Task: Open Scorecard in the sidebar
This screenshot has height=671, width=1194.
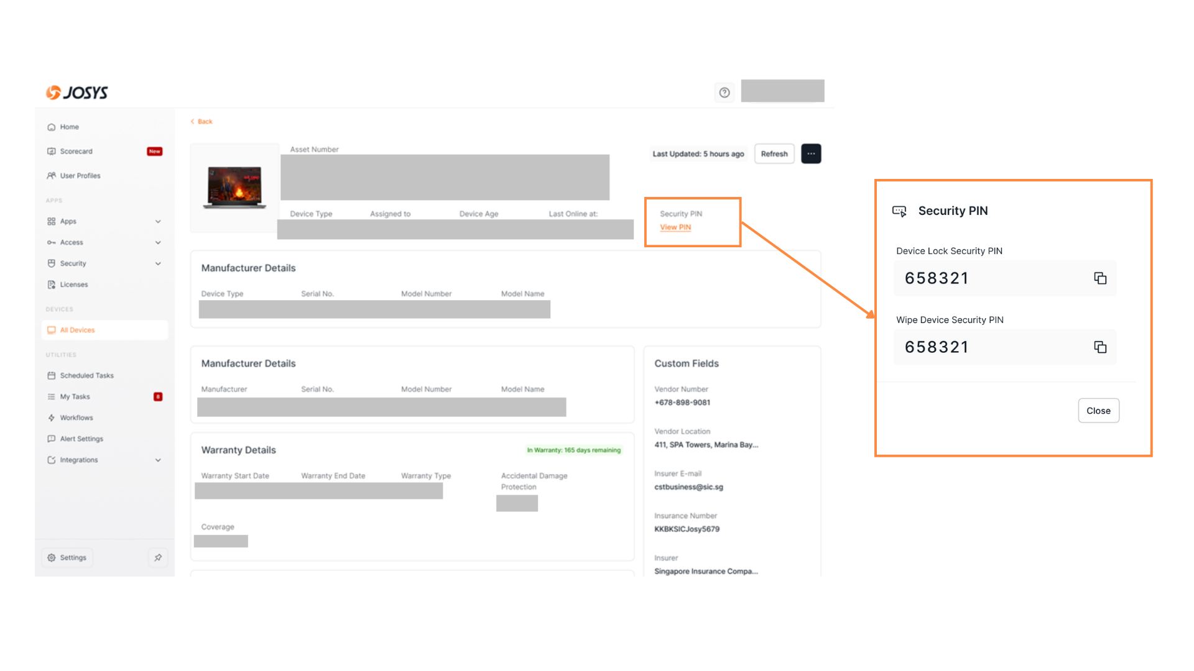Action: (x=76, y=152)
